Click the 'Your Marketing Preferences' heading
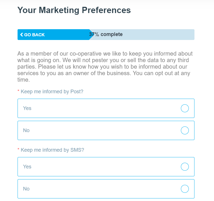Image resolution: width=214 pixels, height=201 pixels. pyautogui.click(x=74, y=10)
